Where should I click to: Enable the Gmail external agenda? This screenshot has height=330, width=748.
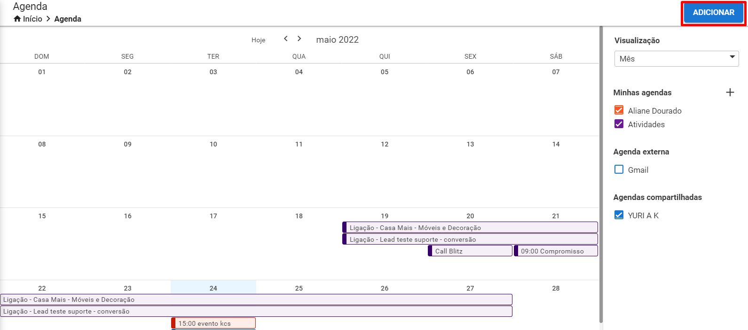(x=619, y=169)
